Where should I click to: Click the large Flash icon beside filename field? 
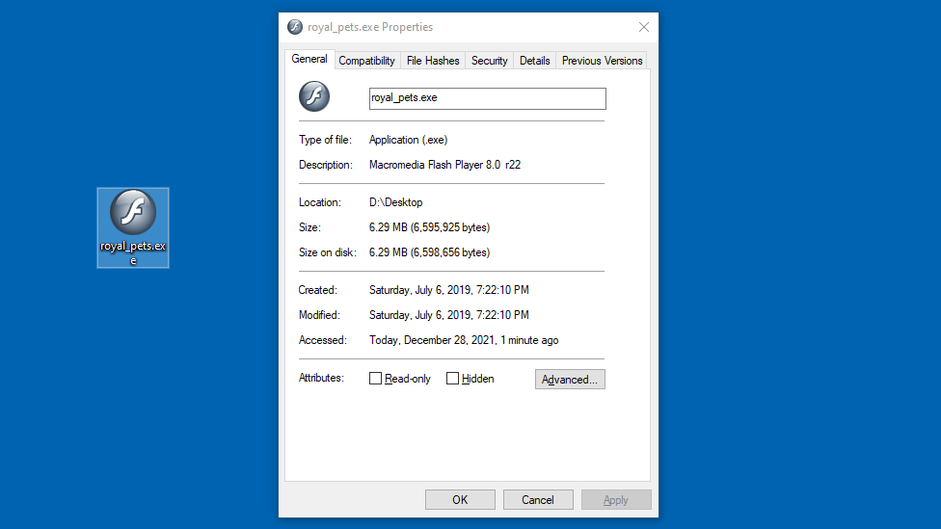[x=314, y=96]
